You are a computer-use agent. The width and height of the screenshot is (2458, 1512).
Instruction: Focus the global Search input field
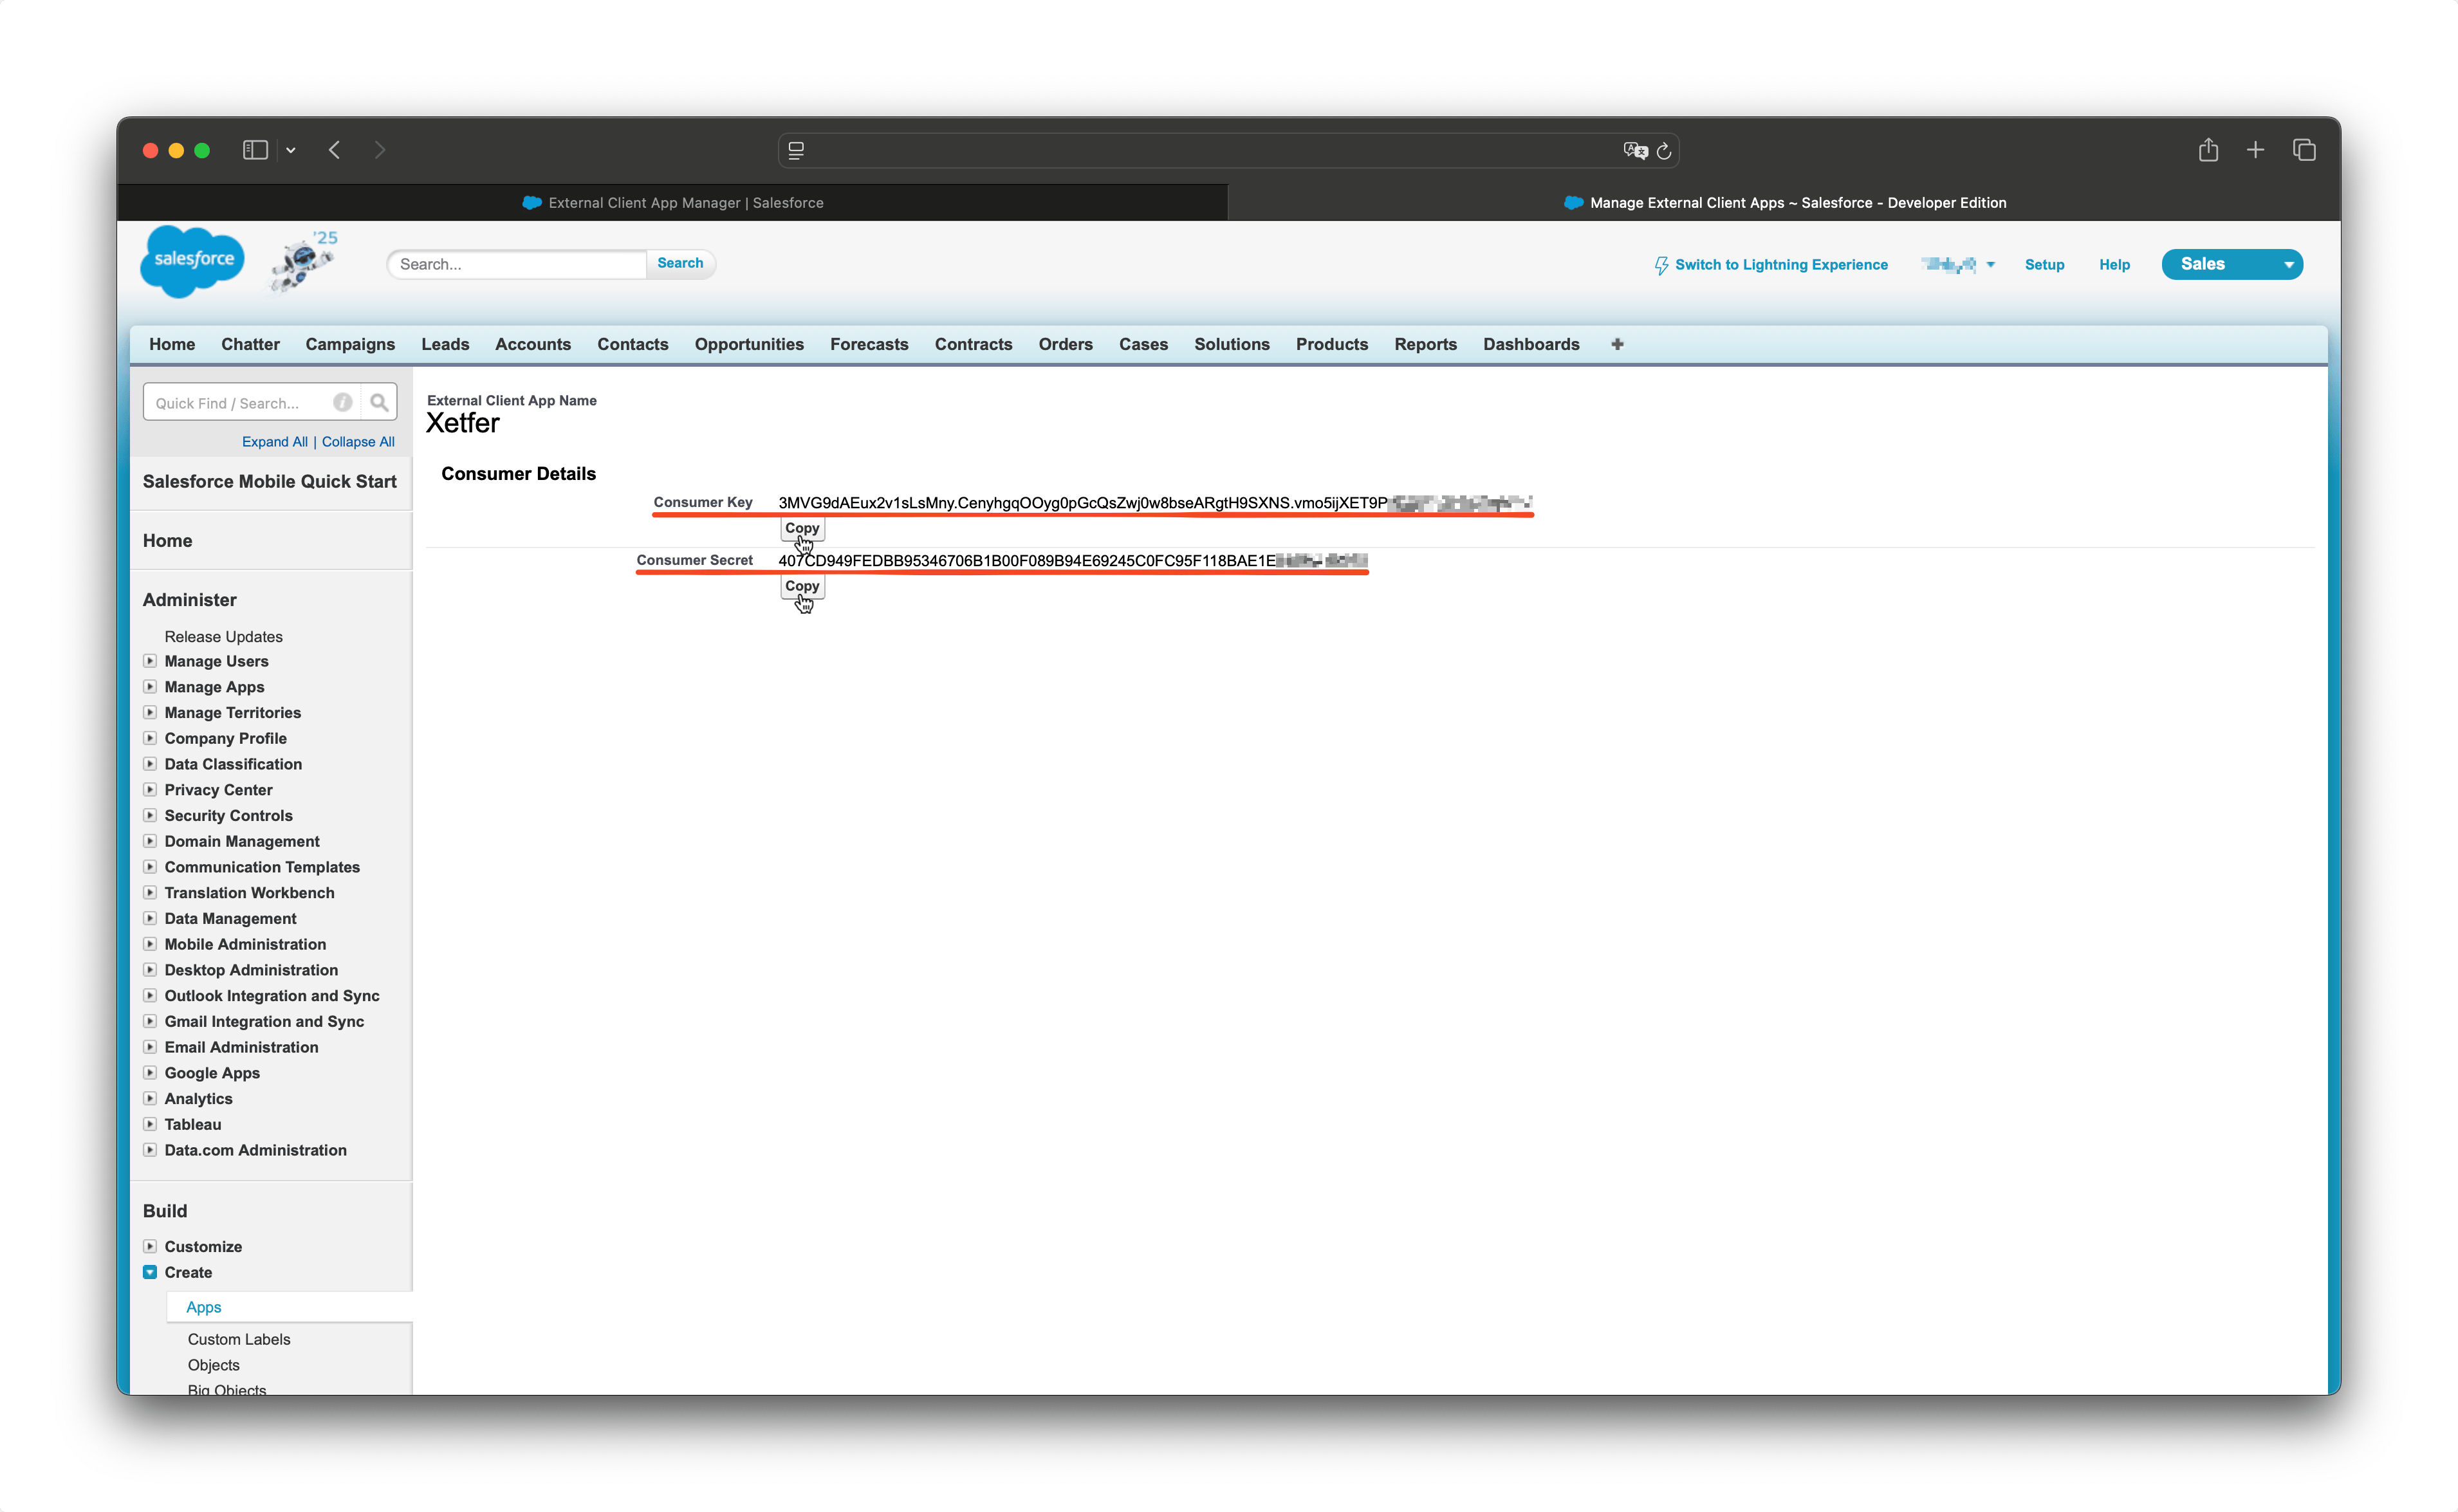(518, 264)
